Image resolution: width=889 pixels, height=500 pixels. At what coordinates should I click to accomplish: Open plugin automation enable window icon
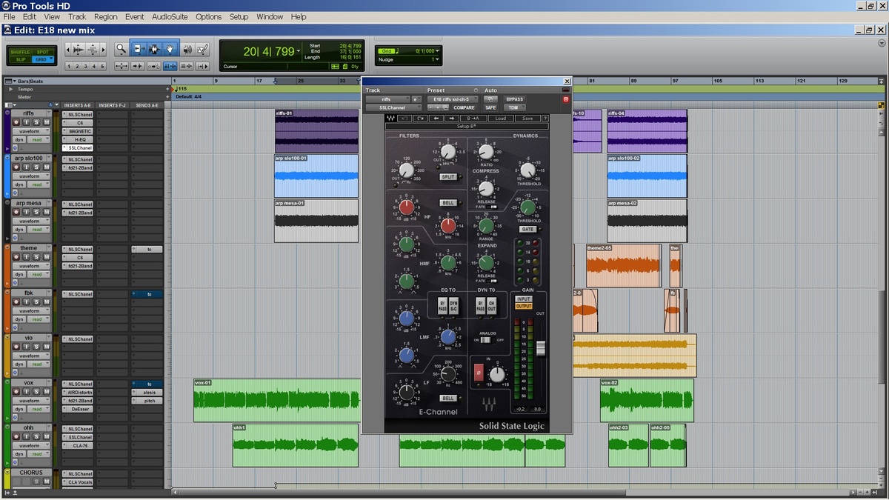pos(491,99)
